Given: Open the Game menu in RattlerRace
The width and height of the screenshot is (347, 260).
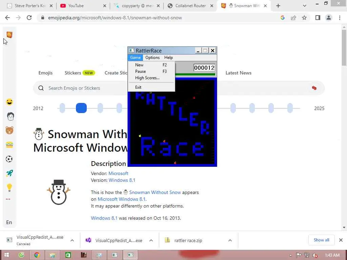Looking at the screenshot, I should tap(135, 58).
